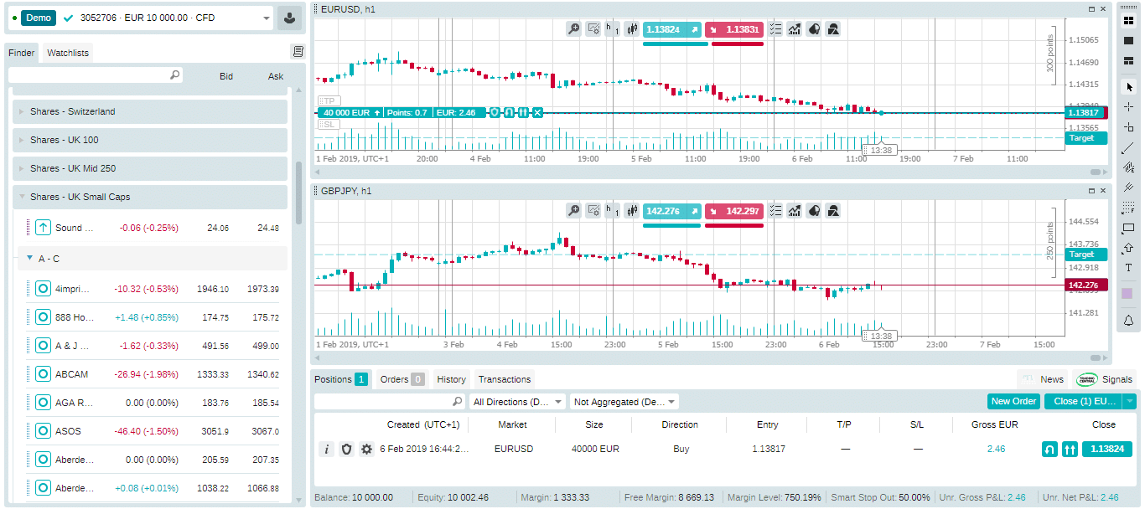Click the alert bell icon in right toolbar

[1128, 321]
